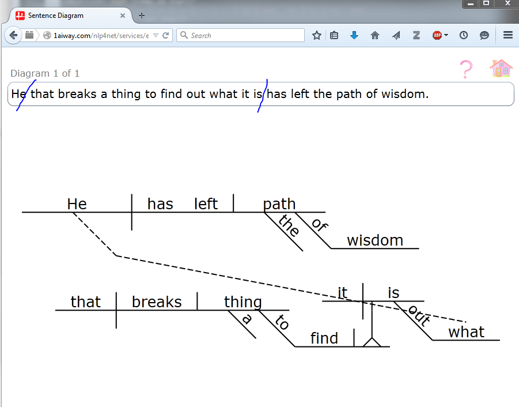Viewport: 519px width, 407px height.
Task: Click the browser home icon
Action: [x=375, y=35]
